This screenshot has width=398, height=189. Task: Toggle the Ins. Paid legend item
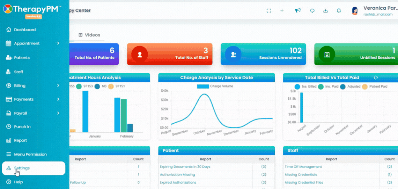point(328,87)
